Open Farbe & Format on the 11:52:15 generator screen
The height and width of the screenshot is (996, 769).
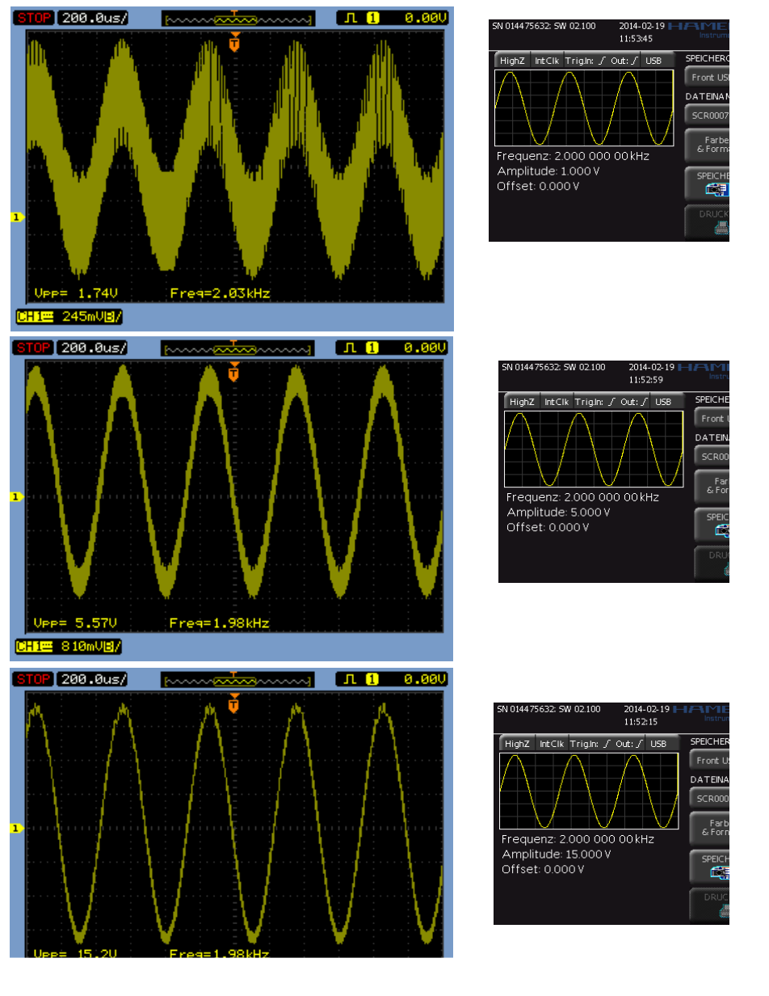pyautogui.click(x=711, y=828)
